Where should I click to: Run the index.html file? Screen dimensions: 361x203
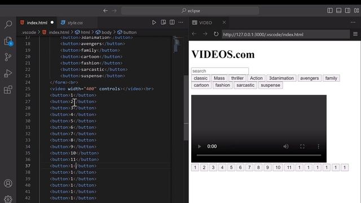pyautogui.click(x=154, y=23)
